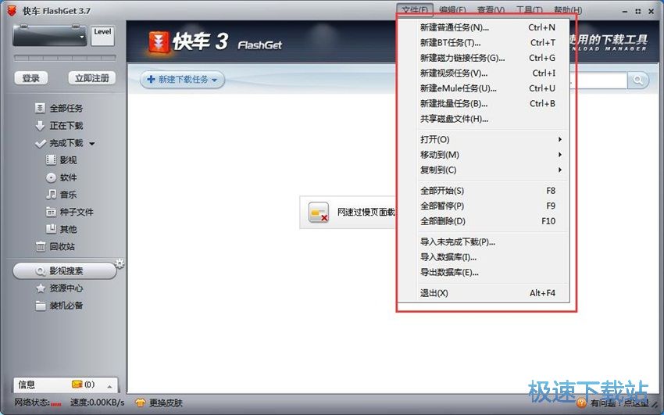Select 全部暂停(P) in the menu
Image resolution: width=664 pixels, height=415 pixels.
tap(491, 206)
